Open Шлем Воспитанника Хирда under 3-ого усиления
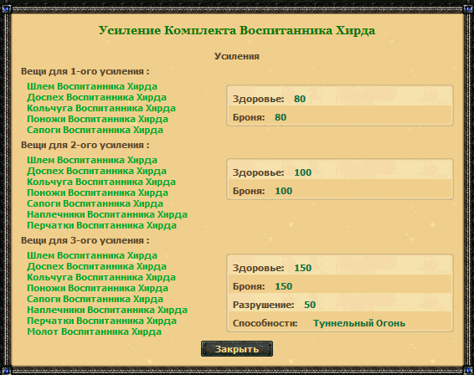The width and height of the screenshot is (474, 375). point(92,255)
